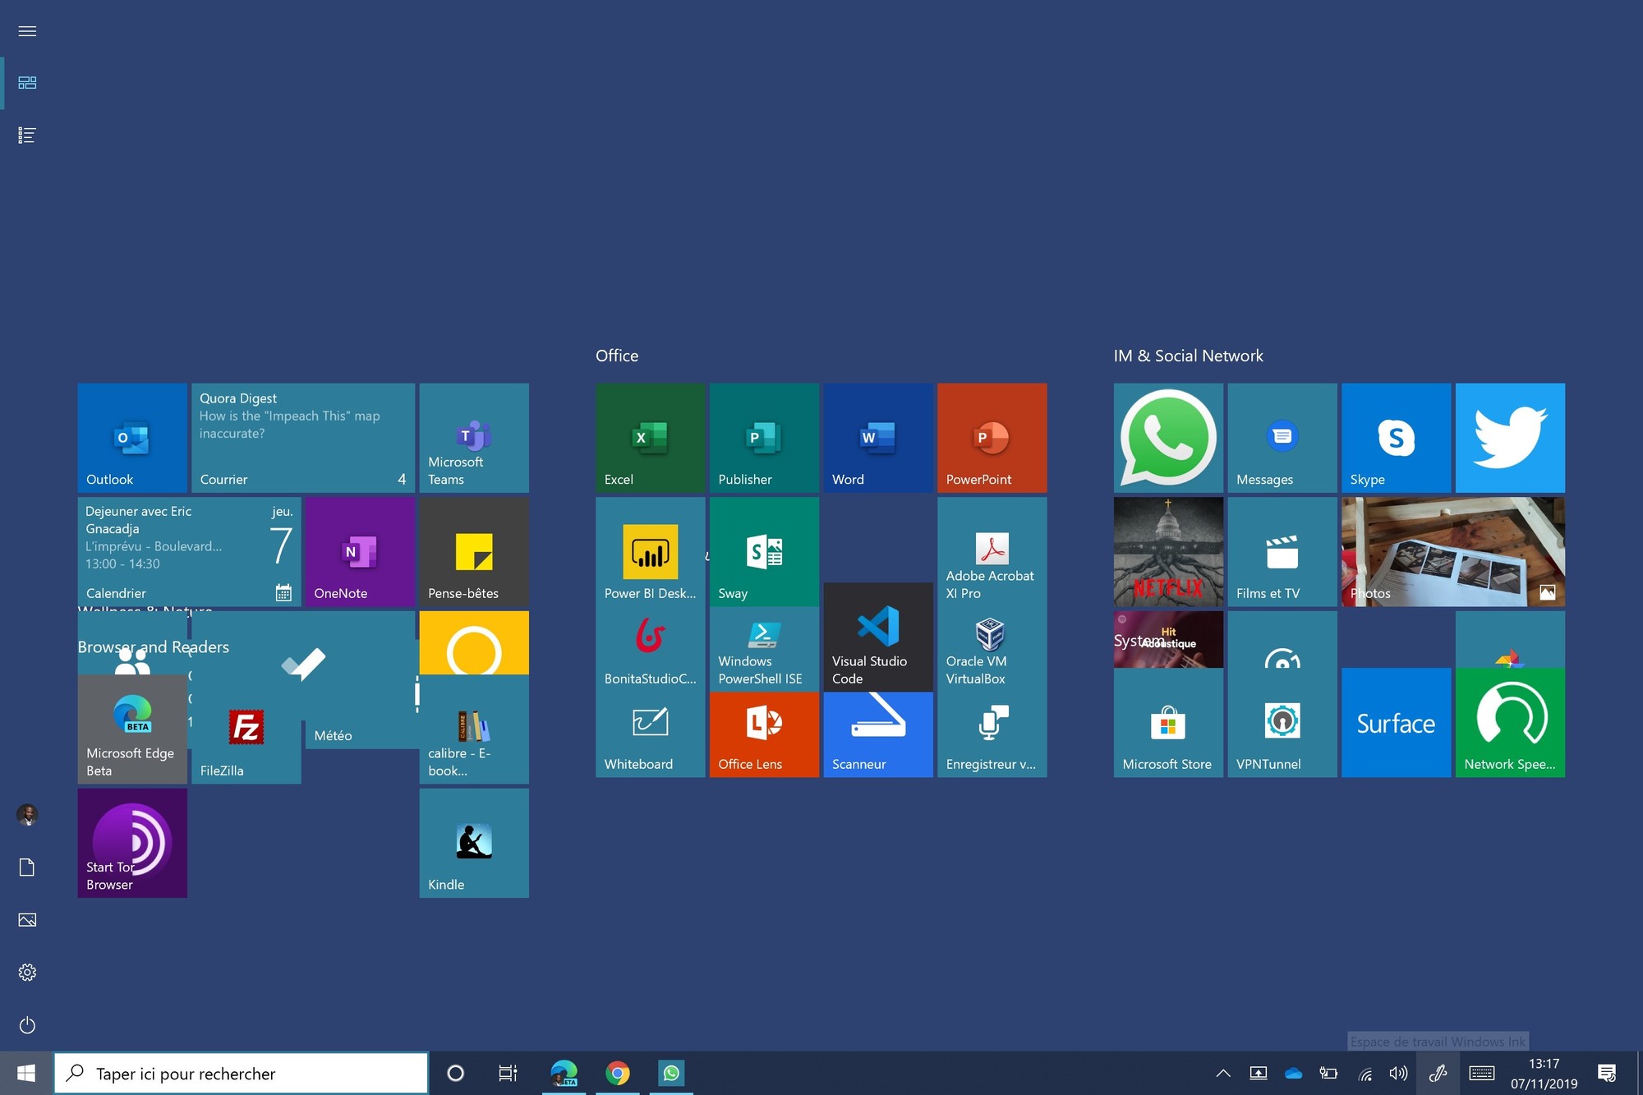Switch to all apps list view
Screen dimensions: 1643x1095
tap(27, 136)
